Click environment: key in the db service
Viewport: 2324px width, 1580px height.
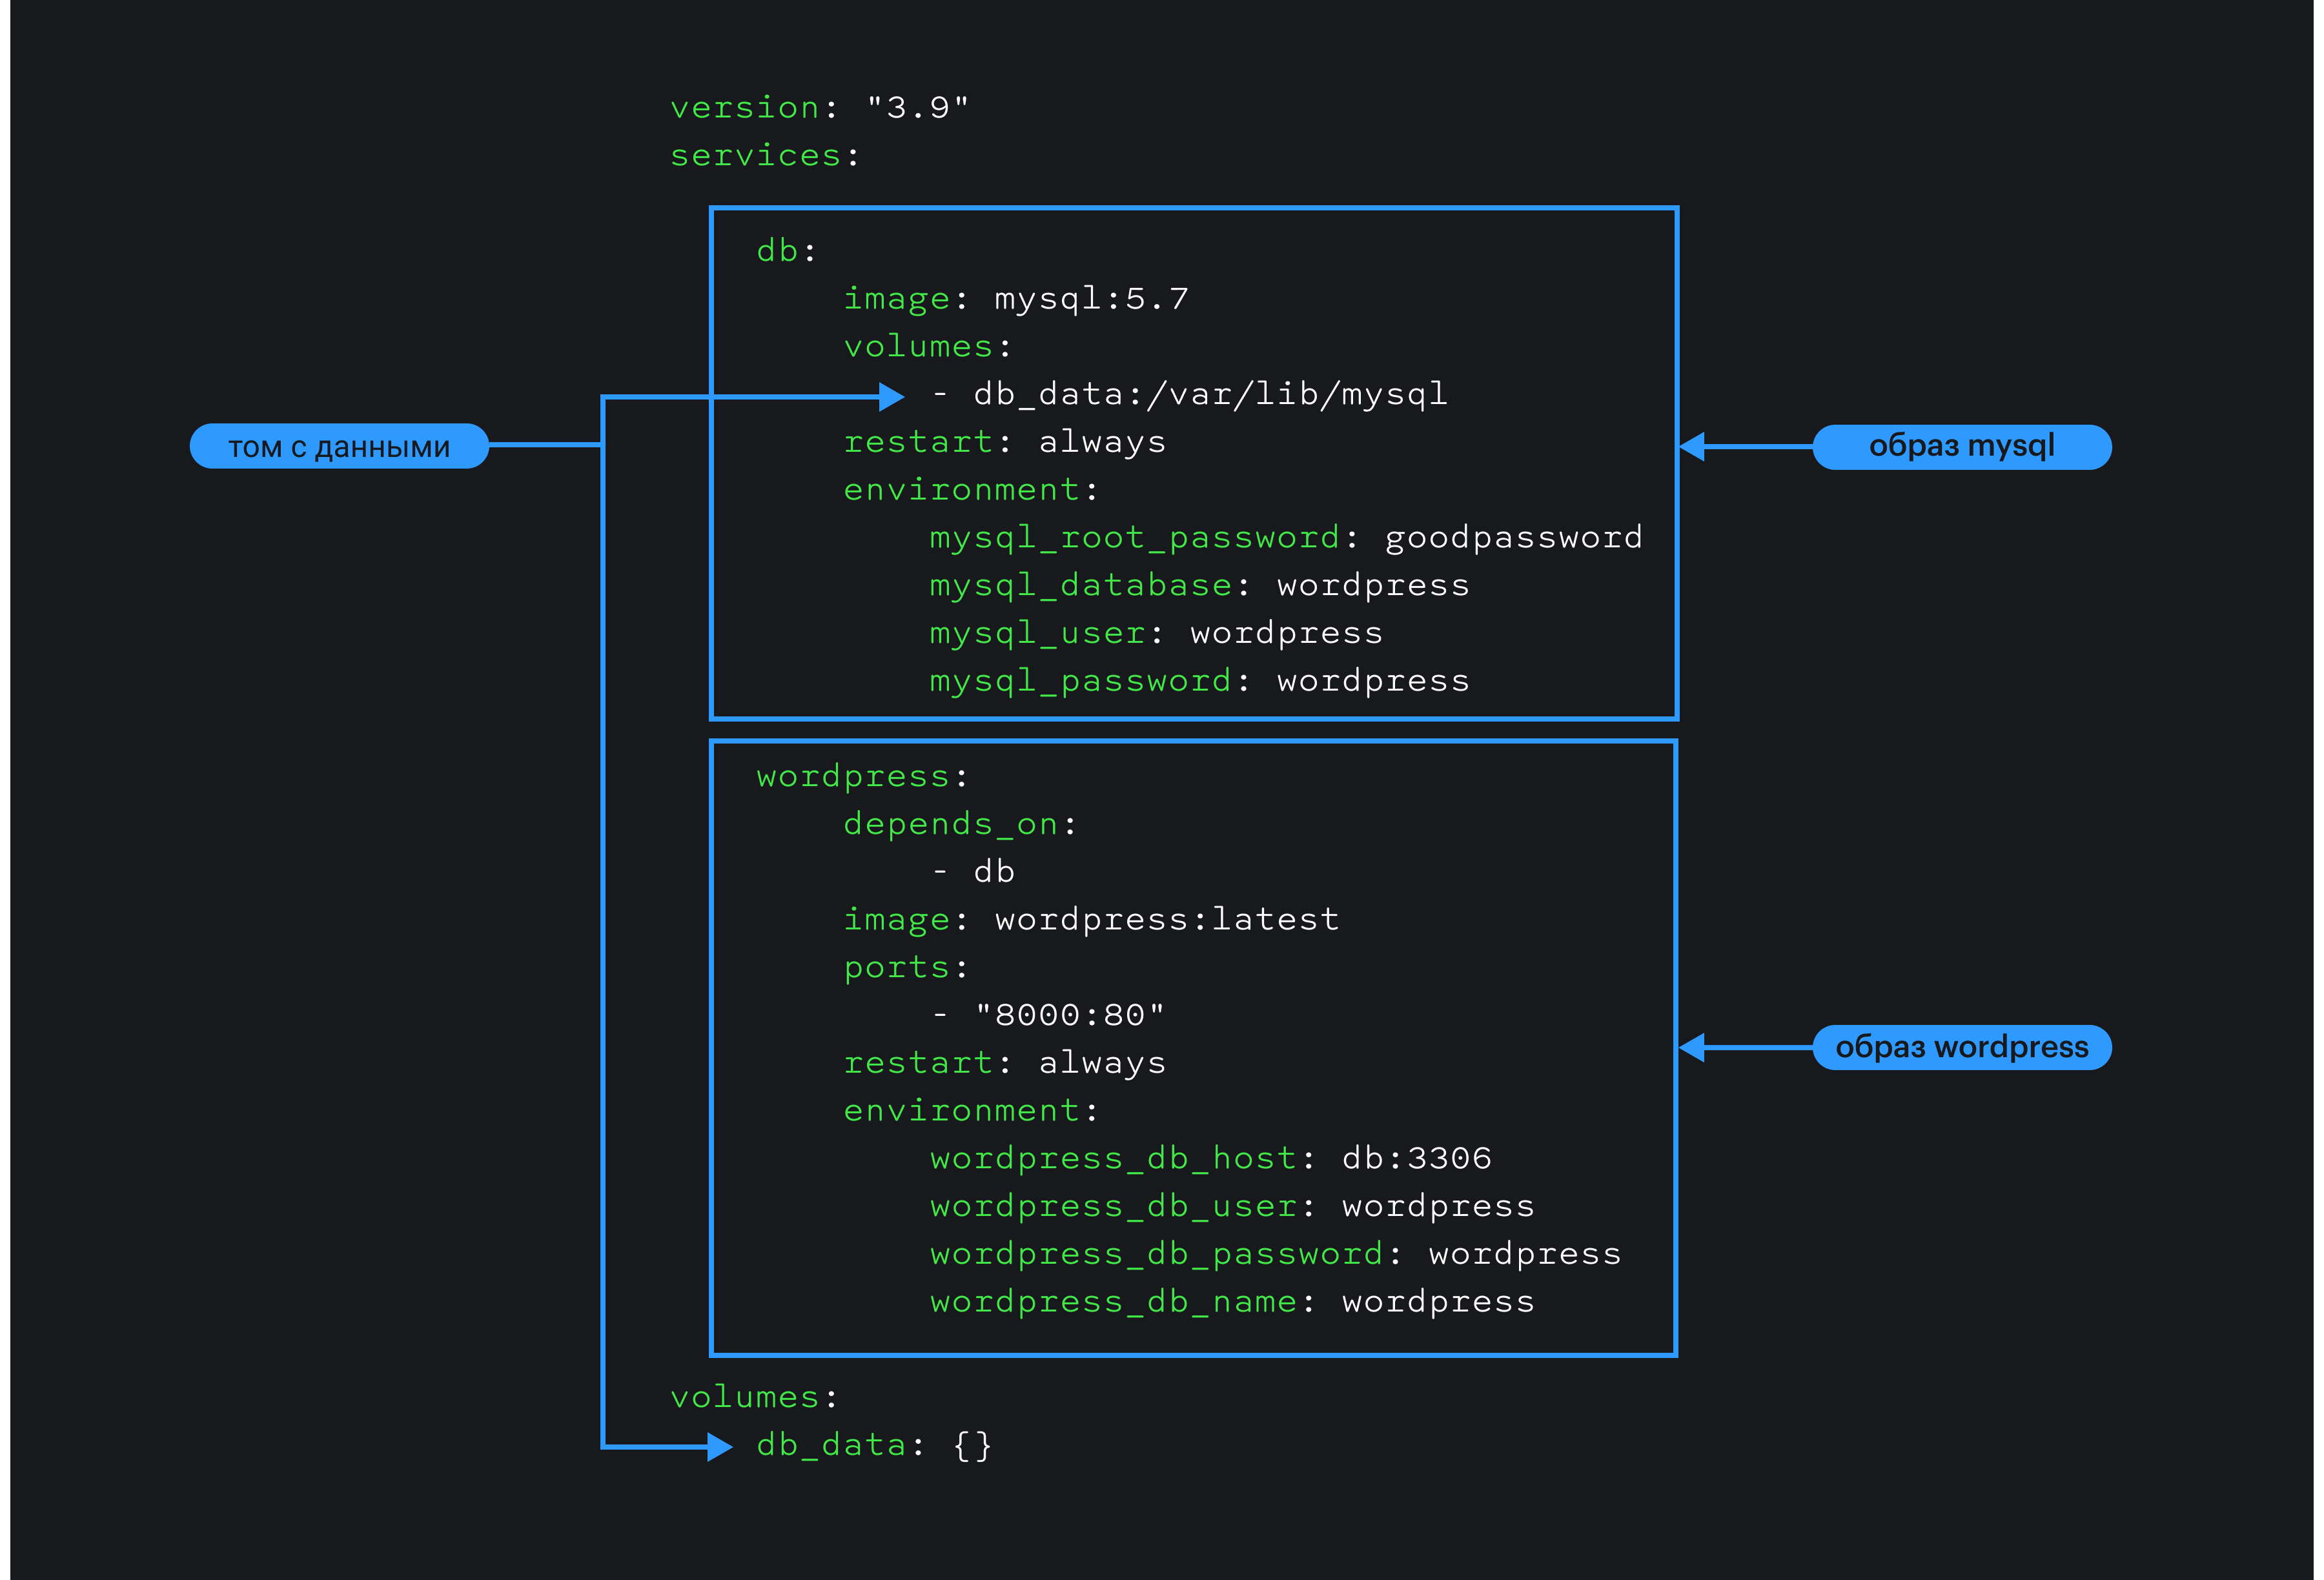click(971, 490)
